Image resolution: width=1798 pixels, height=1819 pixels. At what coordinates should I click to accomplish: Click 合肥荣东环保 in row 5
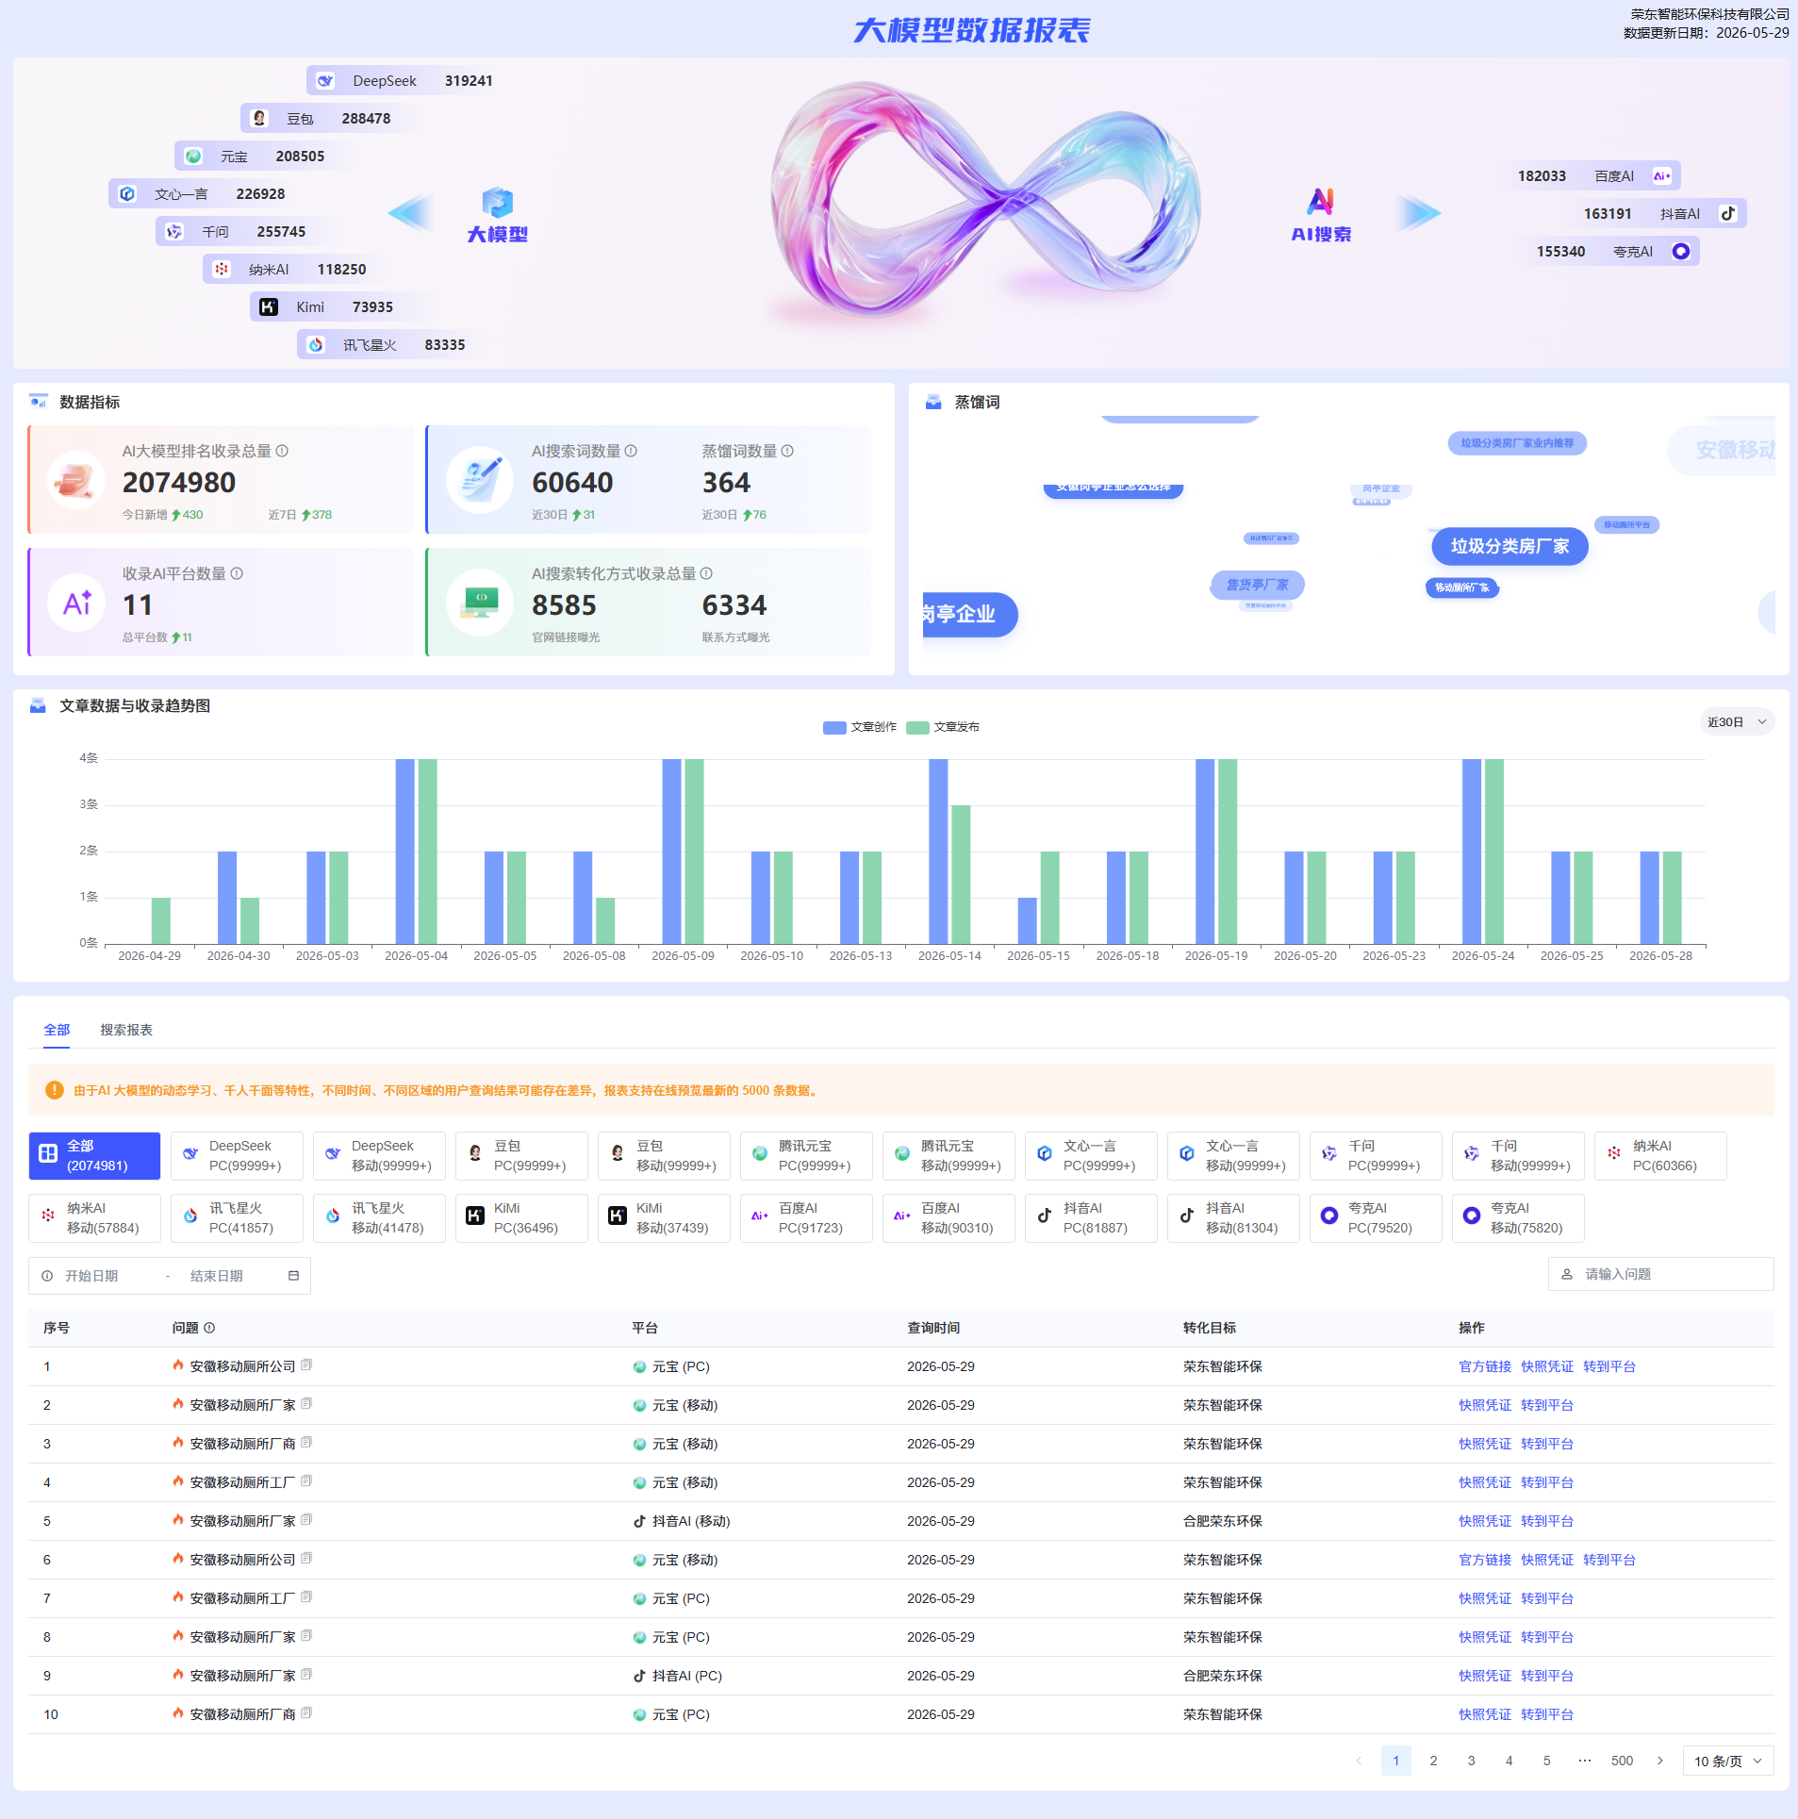click(x=1222, y=1521)
